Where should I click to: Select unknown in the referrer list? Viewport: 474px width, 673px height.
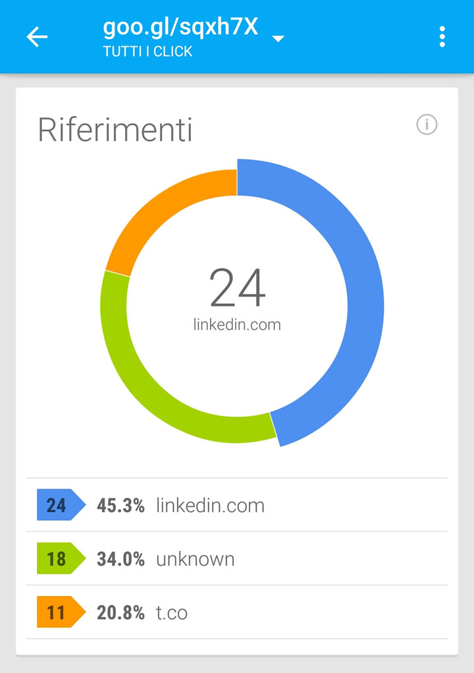195,559
